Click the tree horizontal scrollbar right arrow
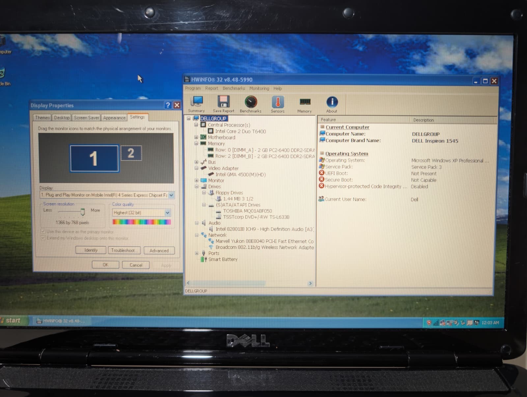 (x=310, y=283)
